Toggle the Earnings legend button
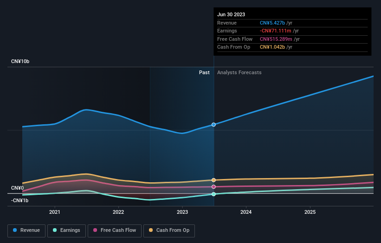Viewport: 381px width, 243px height. 66,230
